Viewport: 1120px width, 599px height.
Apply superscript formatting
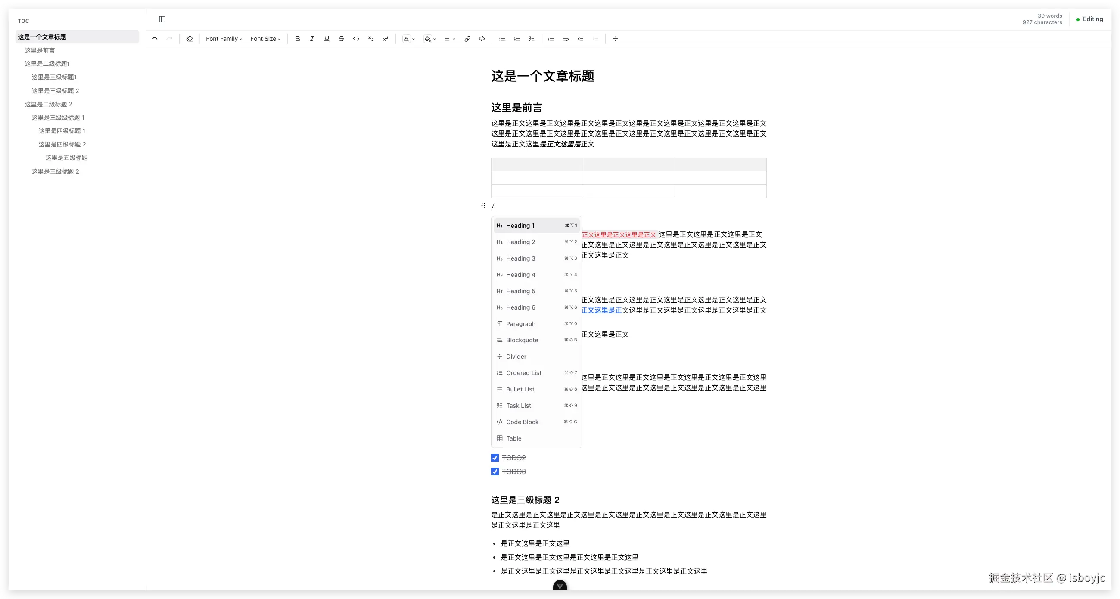click(385, 39)
